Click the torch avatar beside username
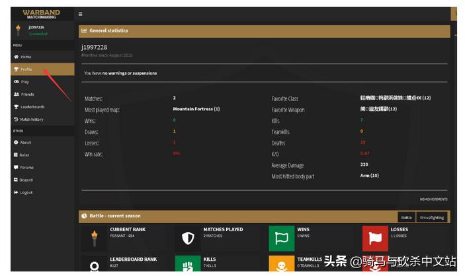The height and width of the screenshot is (276, 465). click(19, 30)
